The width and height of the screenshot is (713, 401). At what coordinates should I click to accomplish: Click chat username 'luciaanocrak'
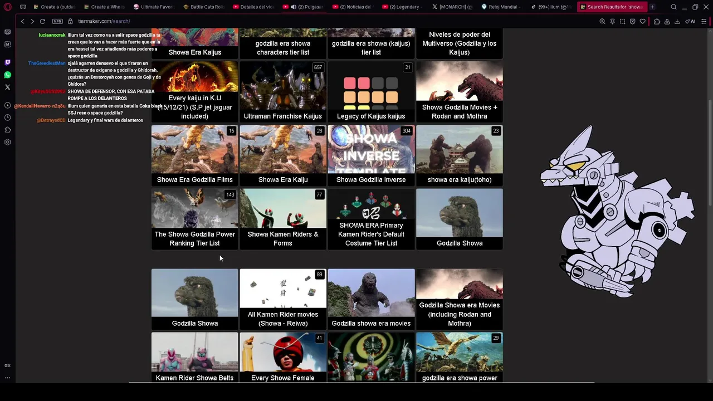pyautogui.click(x=52, y=35)
